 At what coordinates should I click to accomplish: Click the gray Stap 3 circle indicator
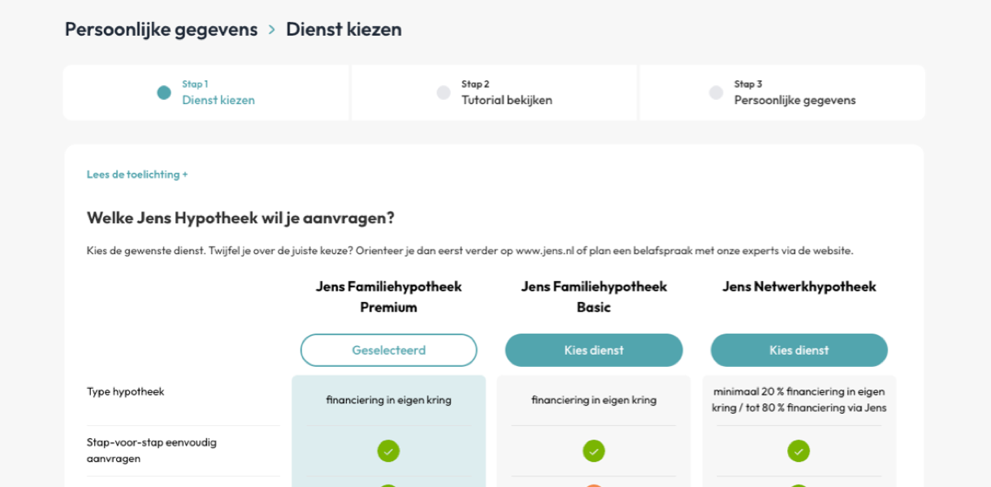pos(716,92)
